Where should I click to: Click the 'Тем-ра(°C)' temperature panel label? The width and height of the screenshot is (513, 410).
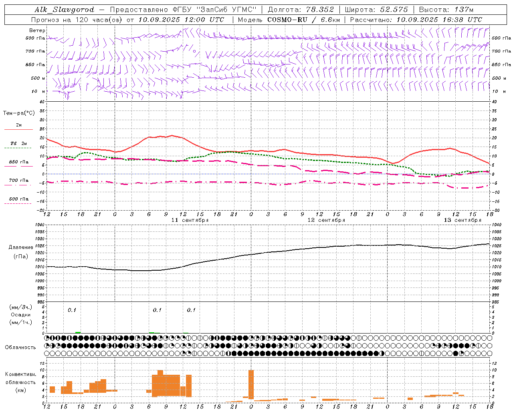point(19,113)
